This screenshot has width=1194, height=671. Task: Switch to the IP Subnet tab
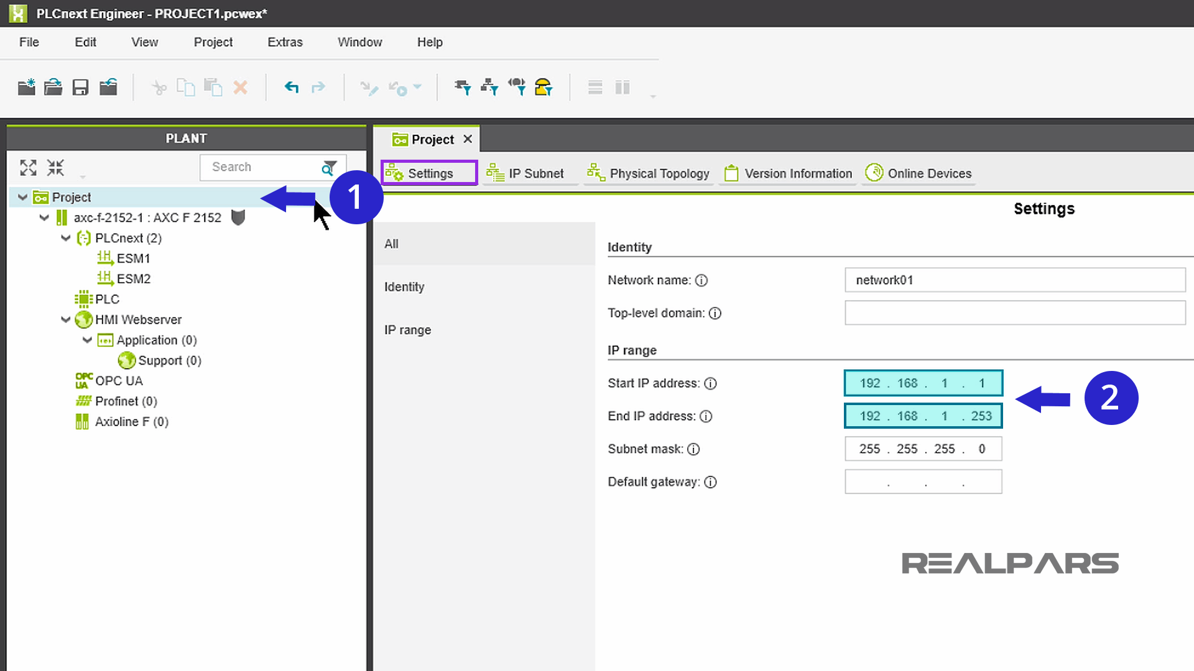tap(530, 173)
